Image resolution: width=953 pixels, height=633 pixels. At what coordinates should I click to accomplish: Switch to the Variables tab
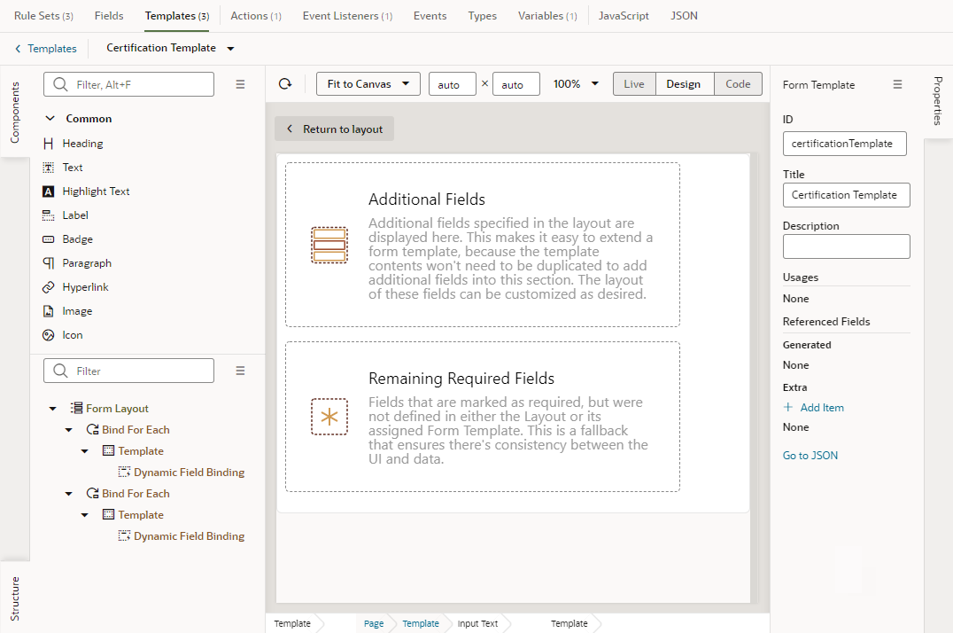[546, 15]
